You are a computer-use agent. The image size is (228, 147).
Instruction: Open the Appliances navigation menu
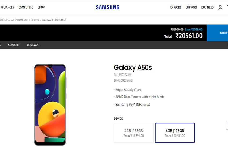6,7
